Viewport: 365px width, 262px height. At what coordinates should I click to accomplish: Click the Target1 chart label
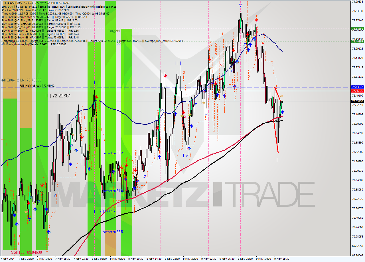coord(114,31)
